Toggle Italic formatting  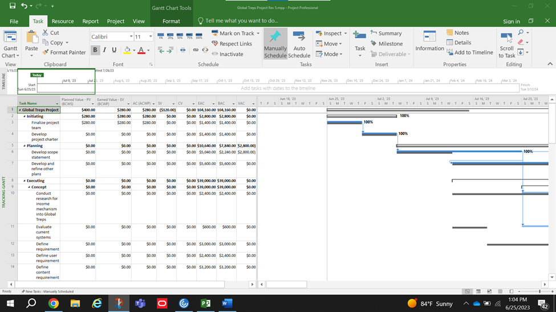point(104,50)
